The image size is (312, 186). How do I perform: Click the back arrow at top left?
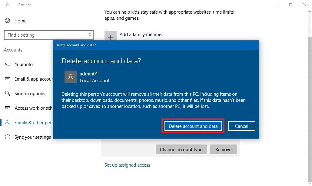tap(7, 5)
